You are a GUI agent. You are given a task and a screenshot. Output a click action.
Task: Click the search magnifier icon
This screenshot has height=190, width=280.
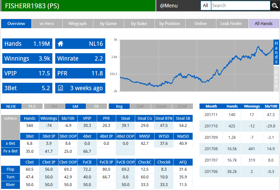(275, 6)
